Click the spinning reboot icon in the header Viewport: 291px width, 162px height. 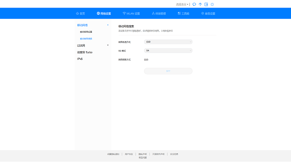point(212,4)
